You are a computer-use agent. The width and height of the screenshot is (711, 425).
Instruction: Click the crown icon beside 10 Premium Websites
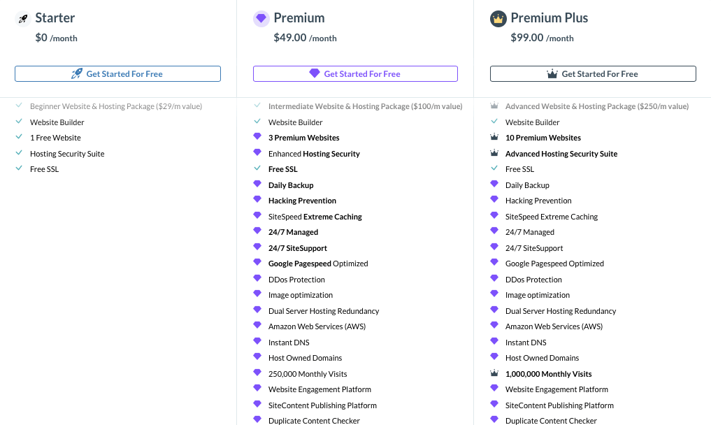point(494,136)
